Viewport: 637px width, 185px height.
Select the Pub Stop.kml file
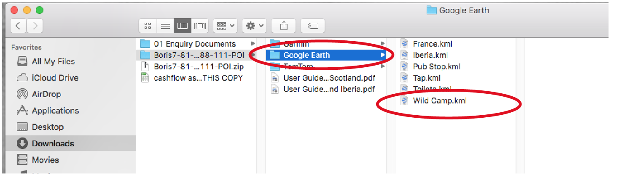[x=436, y=66]
